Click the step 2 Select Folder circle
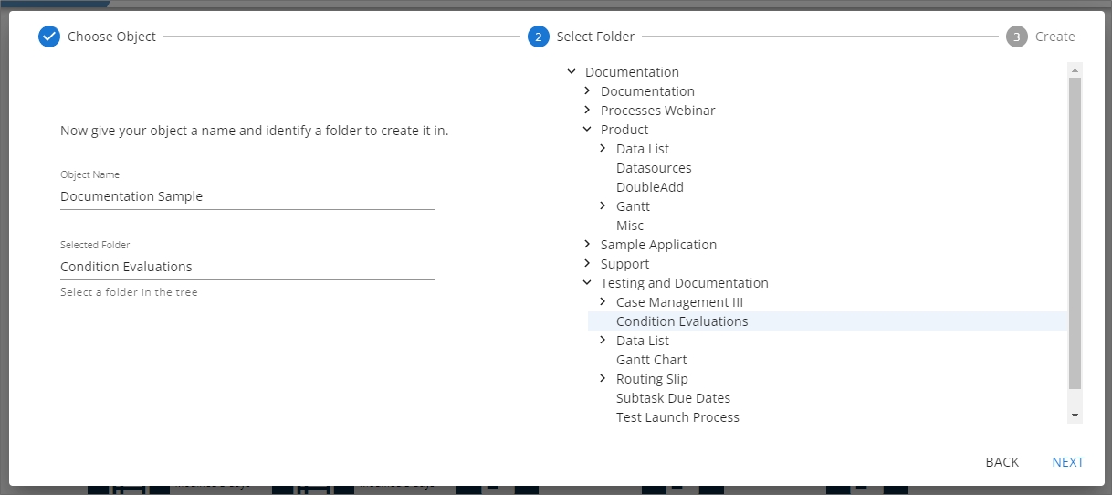Image resolution: width=1112 pixels, height=495 pixels. pos(538,37)
